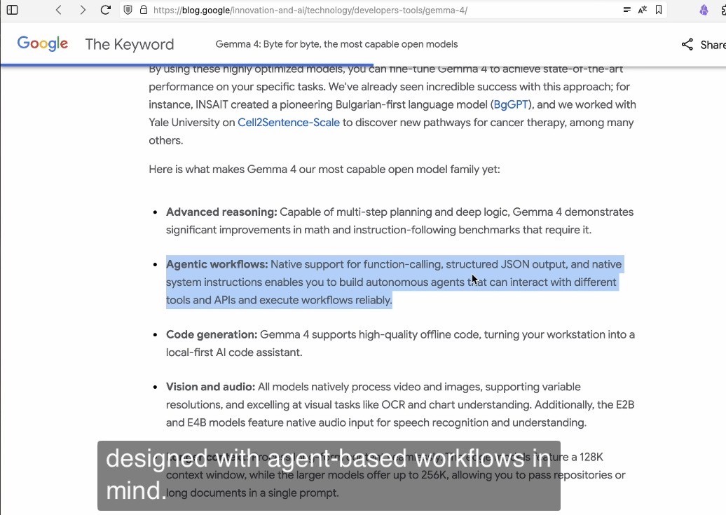Open the BgGPT link
Viewport: 726px width, 515px height.
(x=512, y=104)
